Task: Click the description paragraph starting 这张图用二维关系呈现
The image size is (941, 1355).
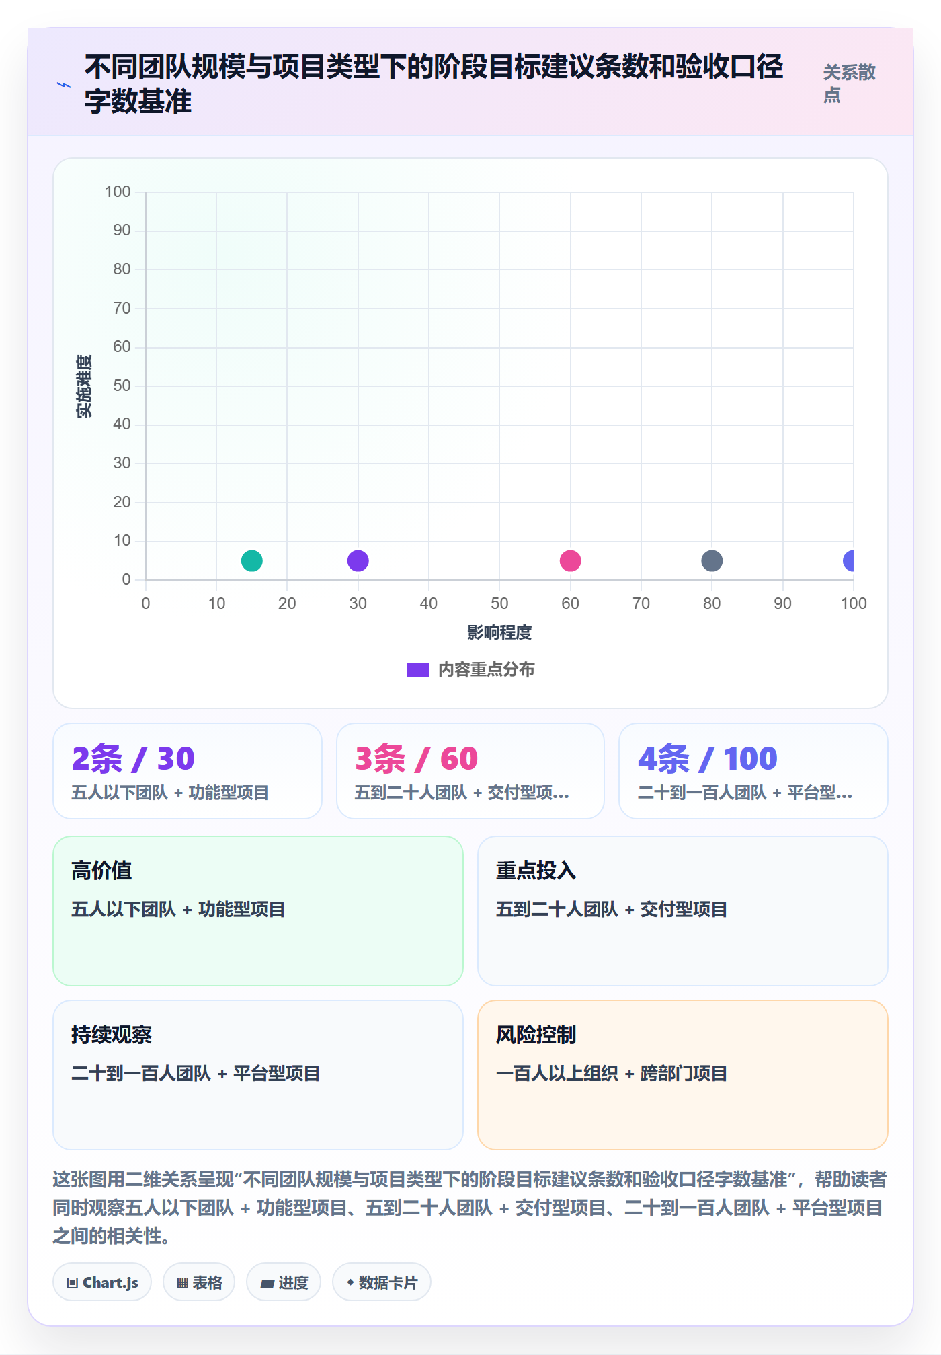Action: point(470,1208)
